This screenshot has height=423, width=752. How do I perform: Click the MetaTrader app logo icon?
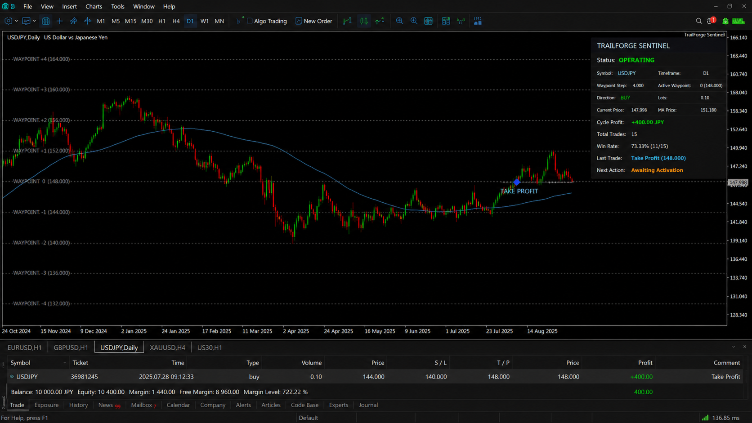pyautogui.click(x=5, y=6)
